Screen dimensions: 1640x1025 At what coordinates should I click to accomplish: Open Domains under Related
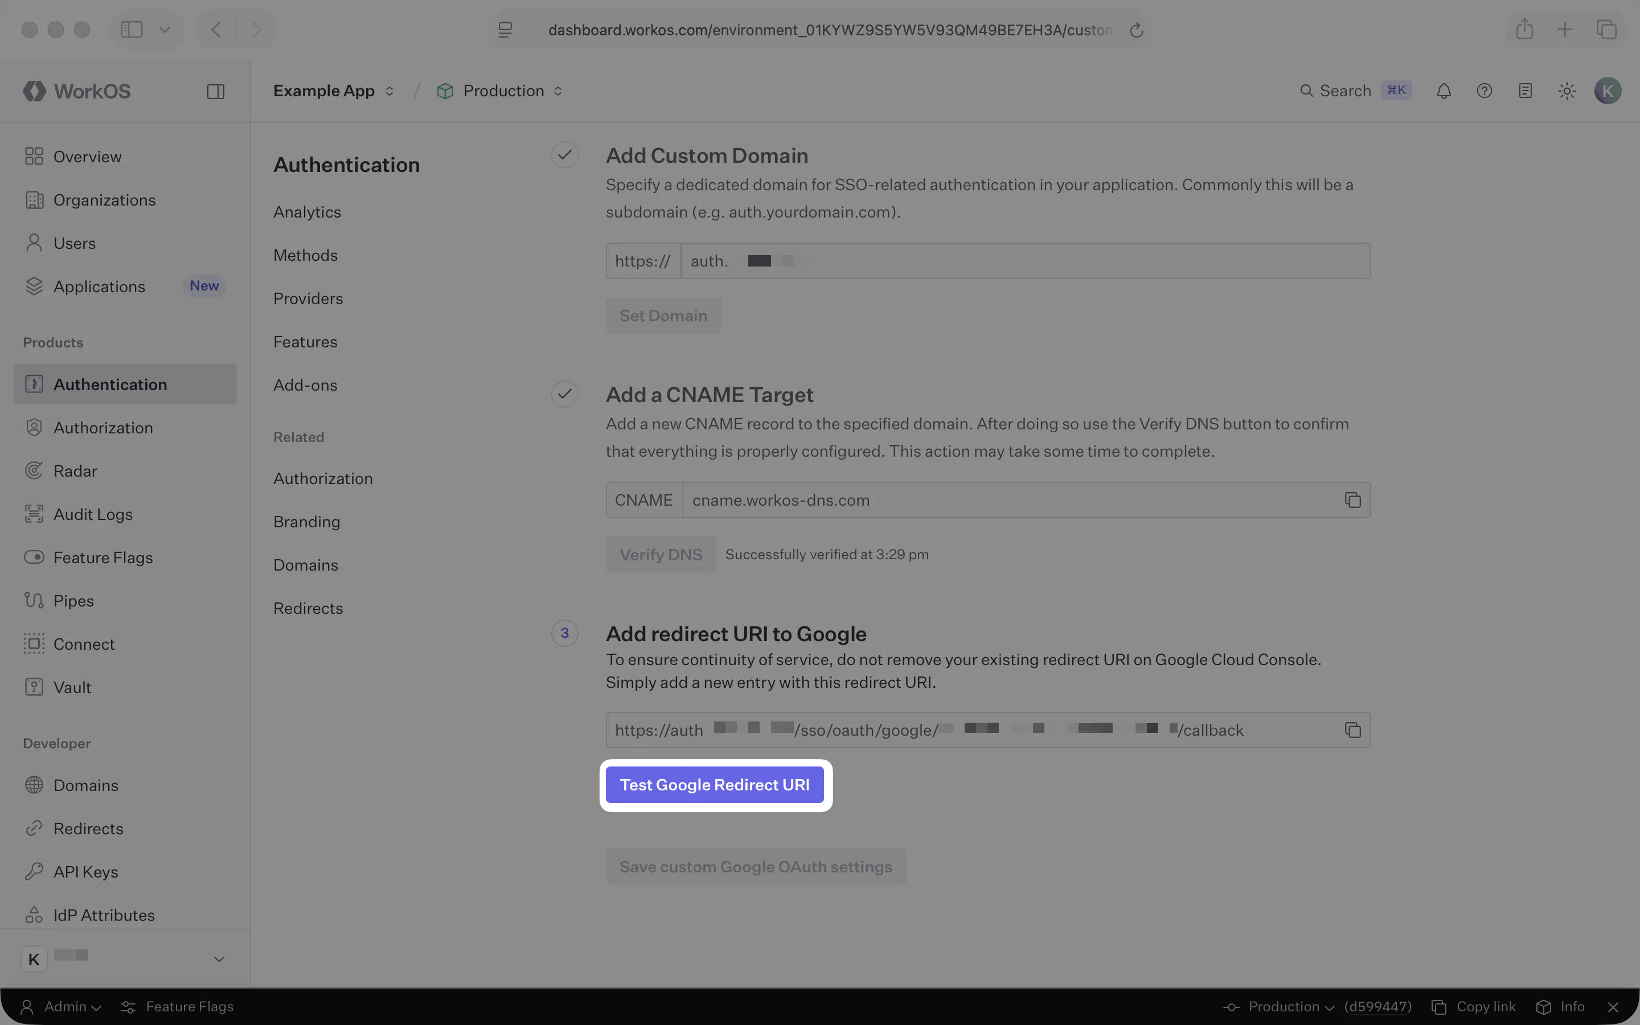[x=306, y=565]
